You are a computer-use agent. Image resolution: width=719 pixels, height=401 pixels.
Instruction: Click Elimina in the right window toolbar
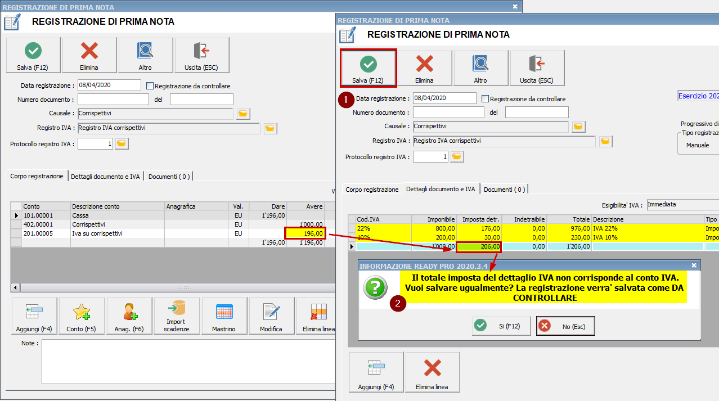coord(425,68)
